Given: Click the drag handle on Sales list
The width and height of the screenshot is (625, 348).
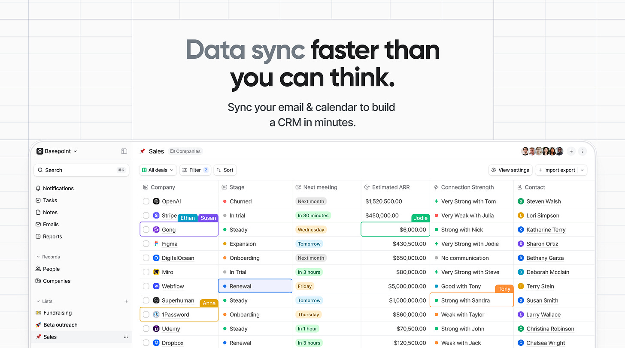Looking at the screenshot, I should pos(126,337).
